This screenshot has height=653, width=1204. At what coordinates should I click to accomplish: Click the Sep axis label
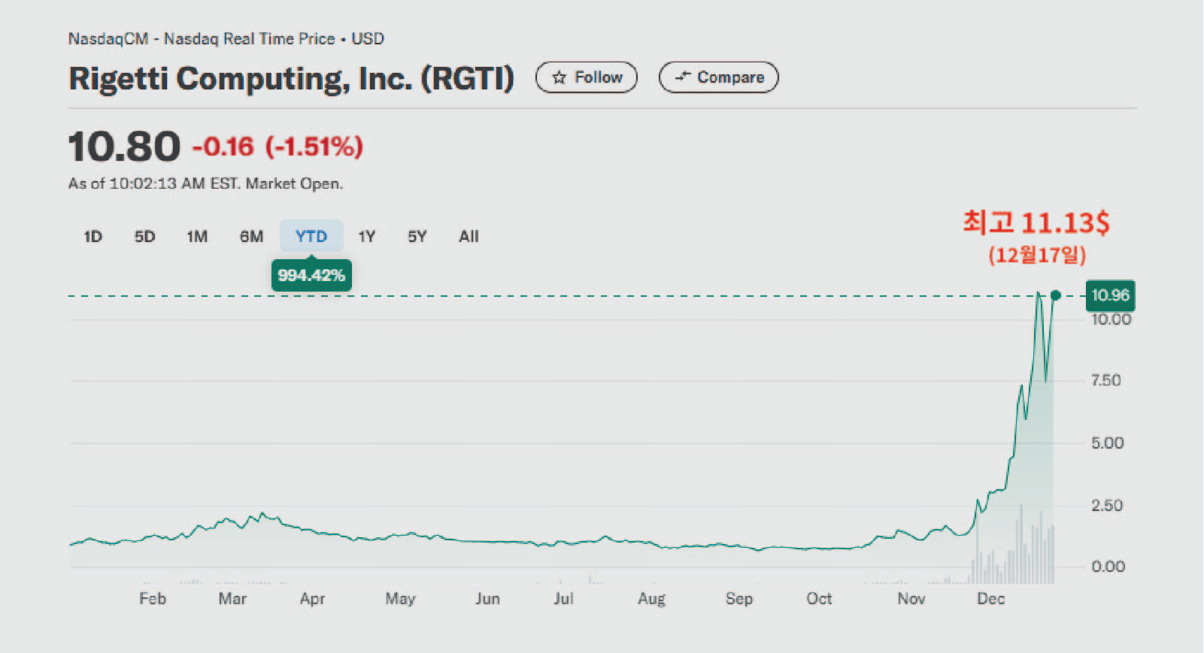[739, 599]
